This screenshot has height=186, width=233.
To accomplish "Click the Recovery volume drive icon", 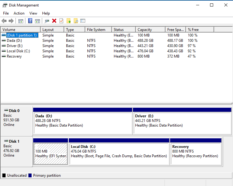I will tap(4, 56).
